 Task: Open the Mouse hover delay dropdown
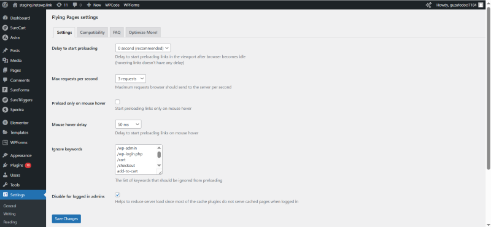tap(128, 125)
